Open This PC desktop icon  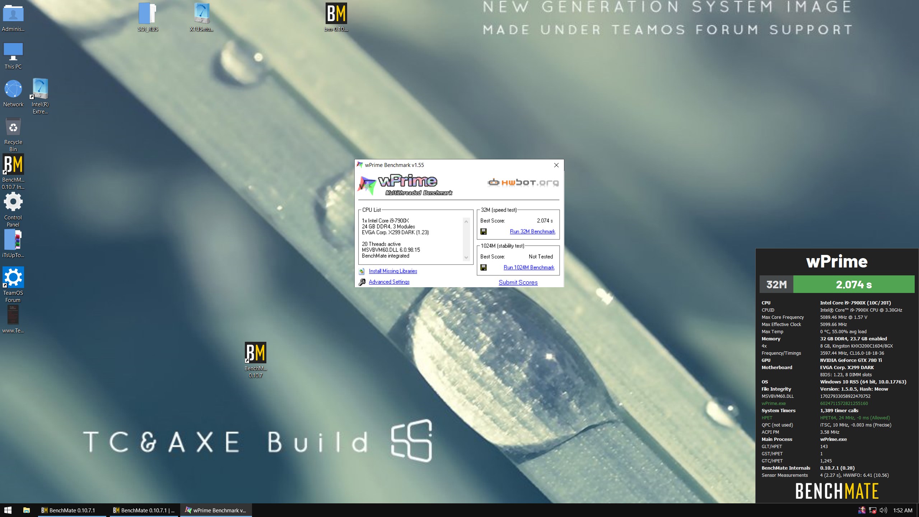[13, 56]
